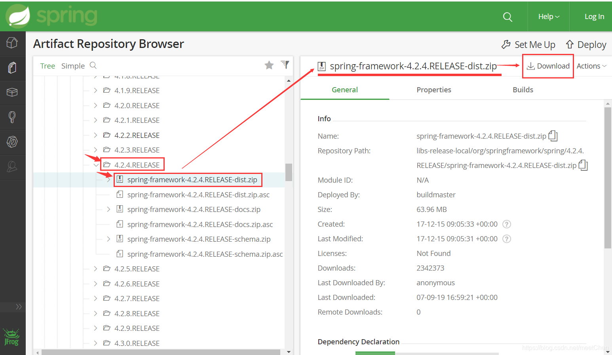Expand spring-framework-4.2.4.RELEASE-dist.zip contents
Image resolution: width=612 pixels, height=355 pixels.
(x=108, y=179)
